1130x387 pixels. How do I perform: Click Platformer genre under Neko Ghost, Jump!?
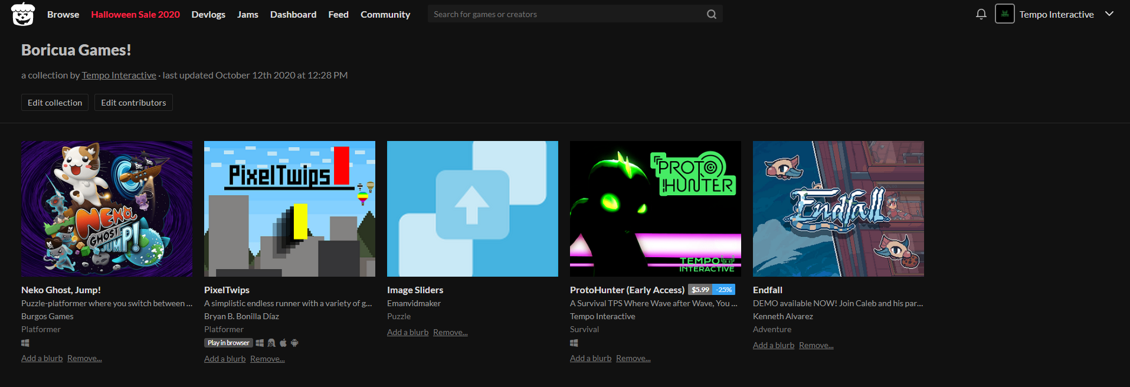pyautogui.click(x=41, y=329)
